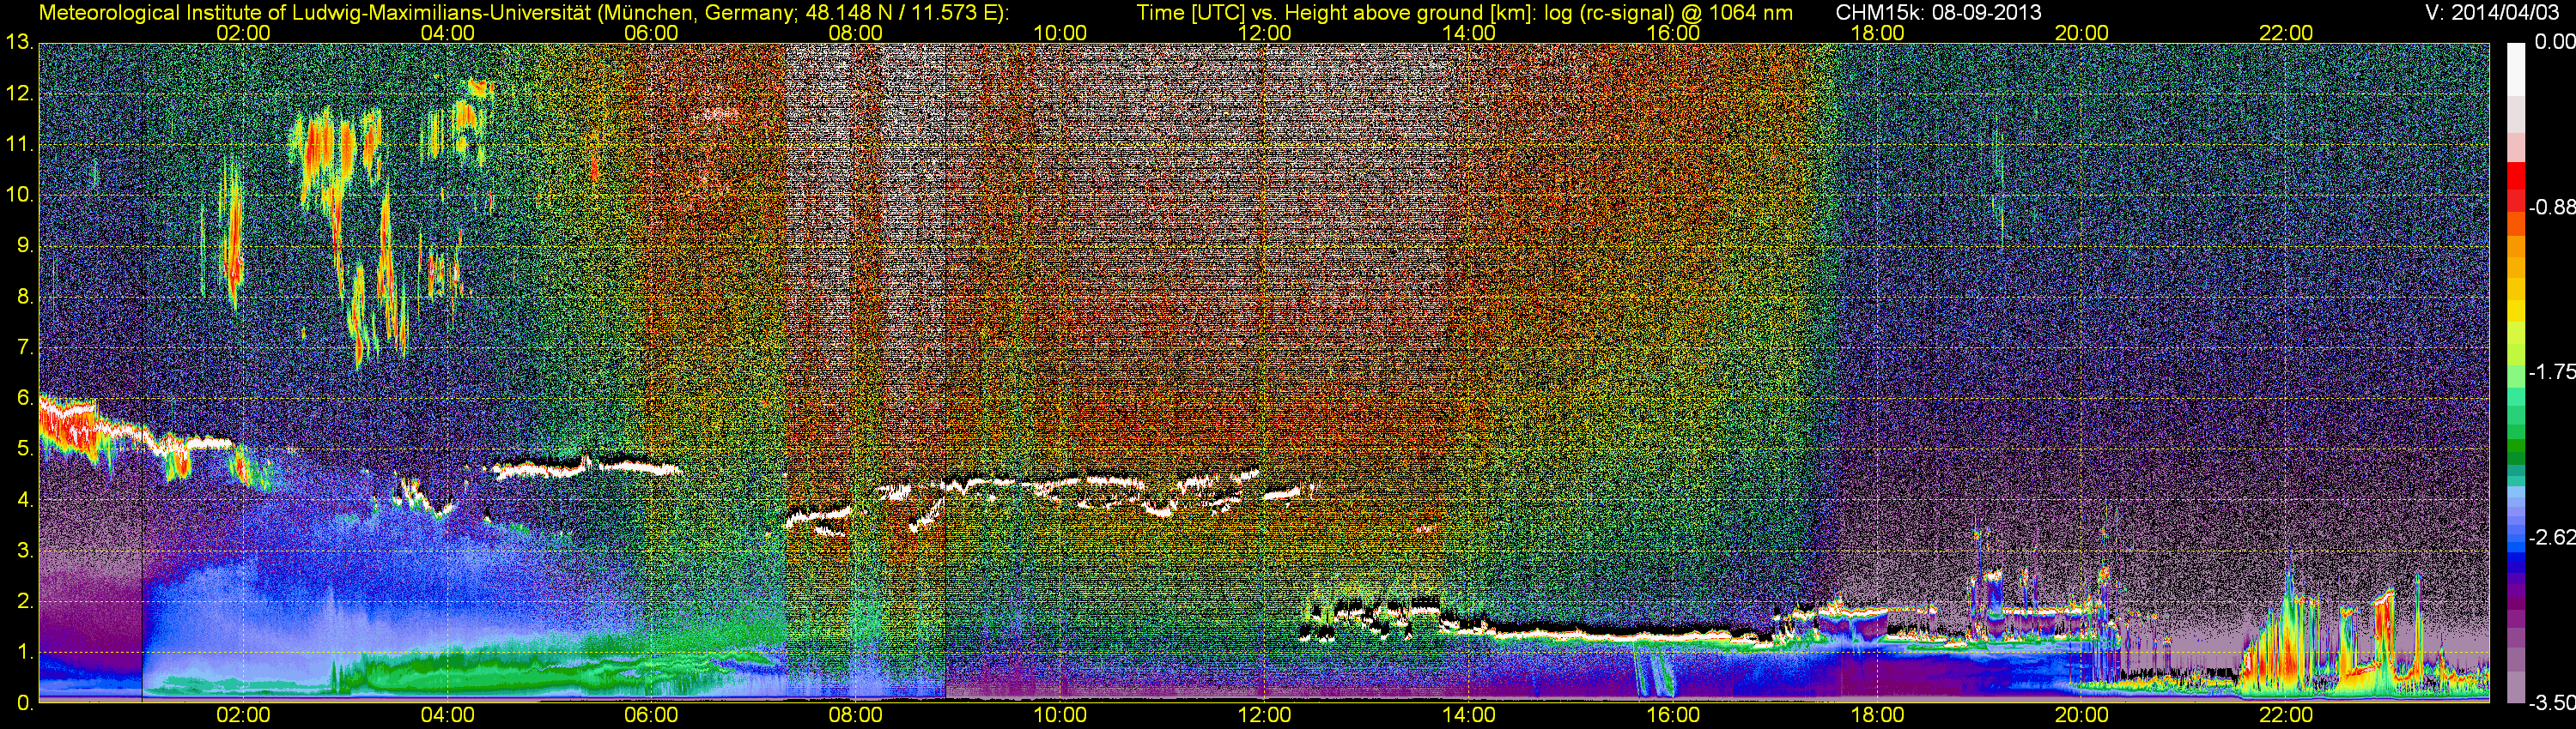This screenshot has height=729, width=2576.
Task: Click the 14:00 label on the bottom time axis
Action: pyautogui.click(x=1469, y=715)
